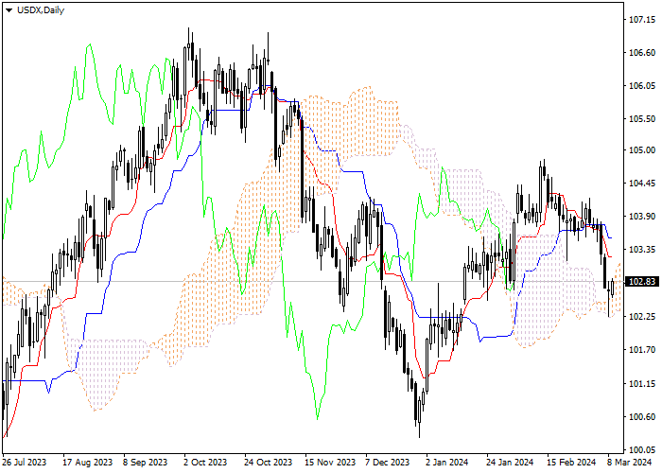Select the 24 Jan 2024 date label
662x473 pixels.
510,463
